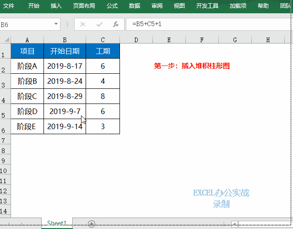Open Insert Function with the fx icon

[x=116, y=24]
